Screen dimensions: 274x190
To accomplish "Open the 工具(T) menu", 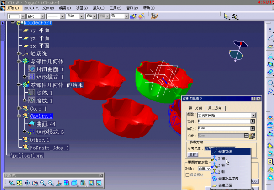I will point(115,8).
